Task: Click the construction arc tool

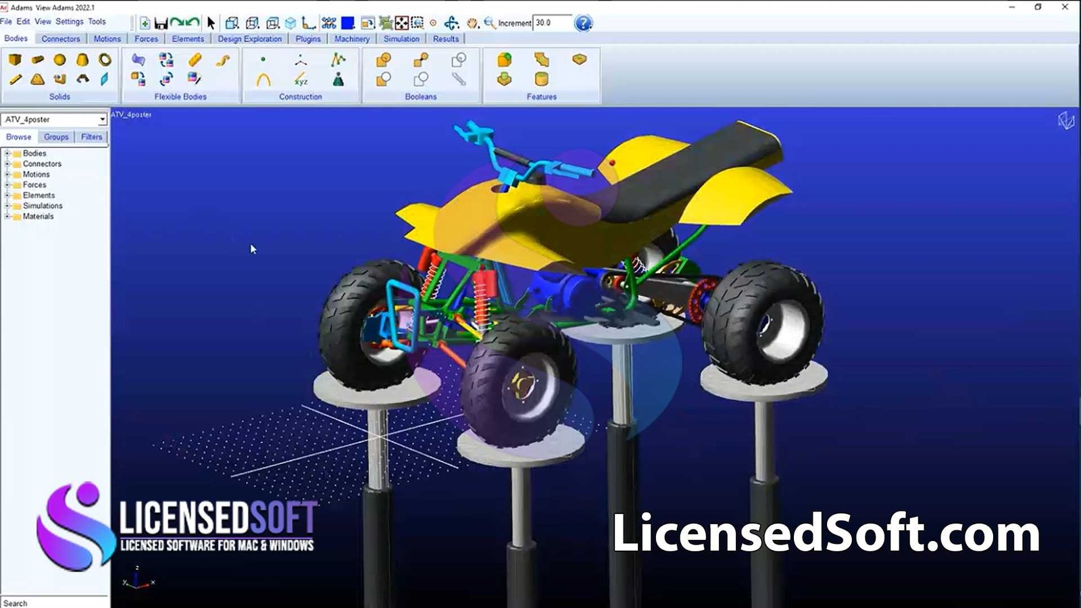Action: click(263, 80)
